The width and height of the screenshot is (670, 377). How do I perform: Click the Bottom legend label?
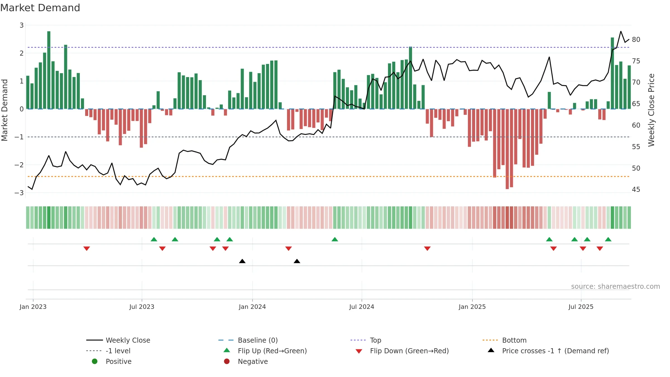point(514,340)
